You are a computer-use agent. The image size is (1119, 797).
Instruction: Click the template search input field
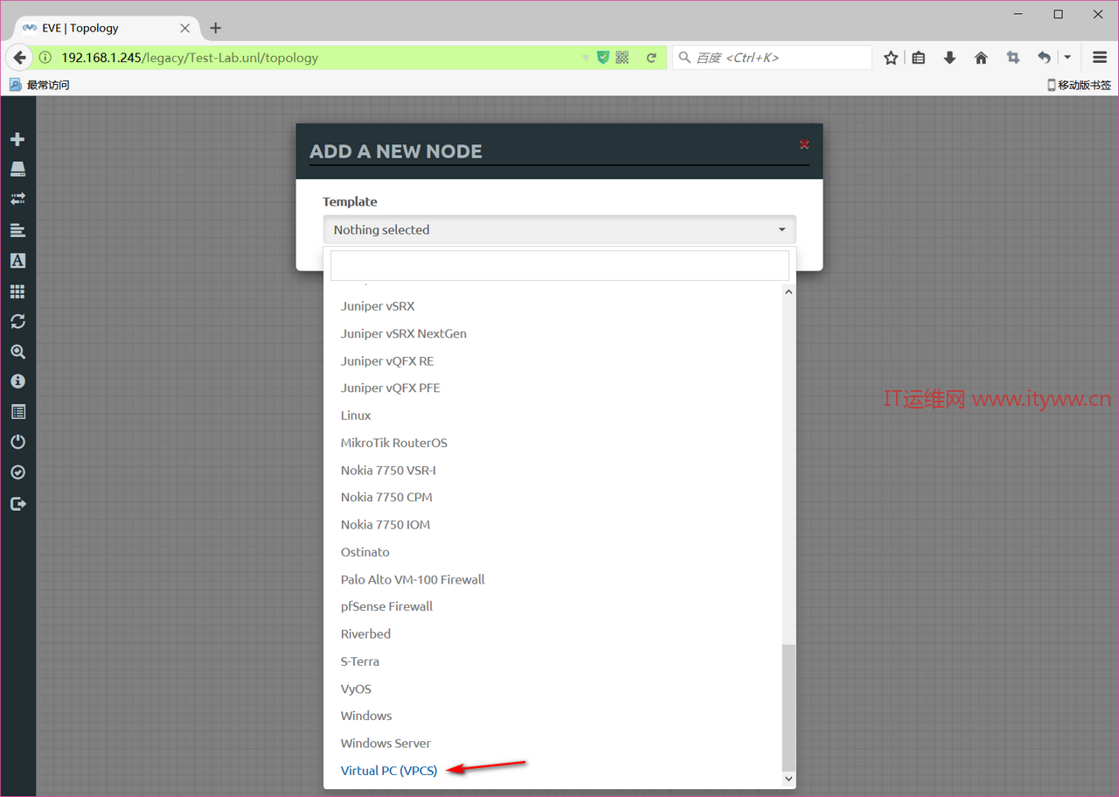pyautogui.click(x=559, y=265)
